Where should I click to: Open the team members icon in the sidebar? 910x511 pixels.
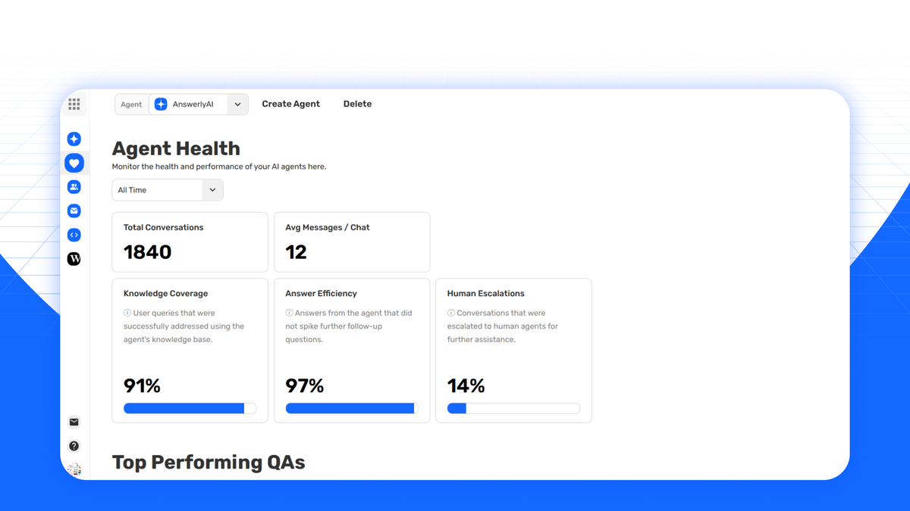[74, 186]
